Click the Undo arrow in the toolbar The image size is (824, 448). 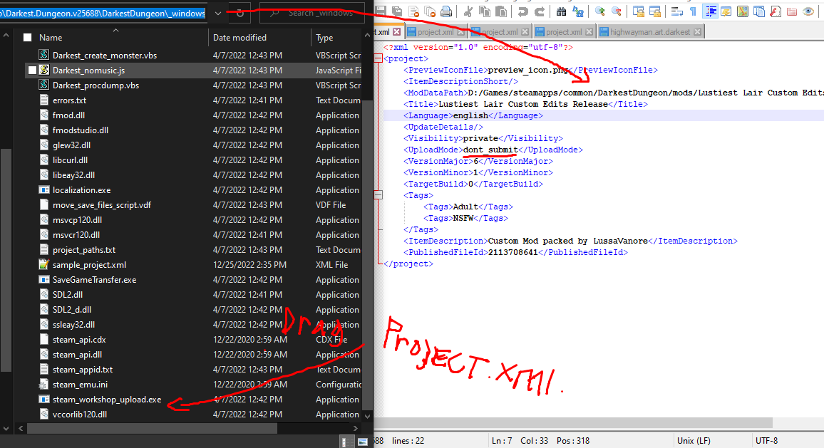522,11
